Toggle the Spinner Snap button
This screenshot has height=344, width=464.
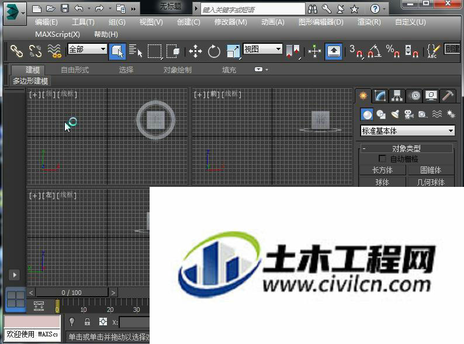click(x=411, y=51)
